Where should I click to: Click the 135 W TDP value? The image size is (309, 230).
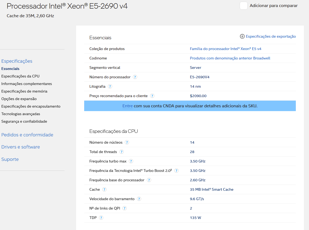point(196,218)
